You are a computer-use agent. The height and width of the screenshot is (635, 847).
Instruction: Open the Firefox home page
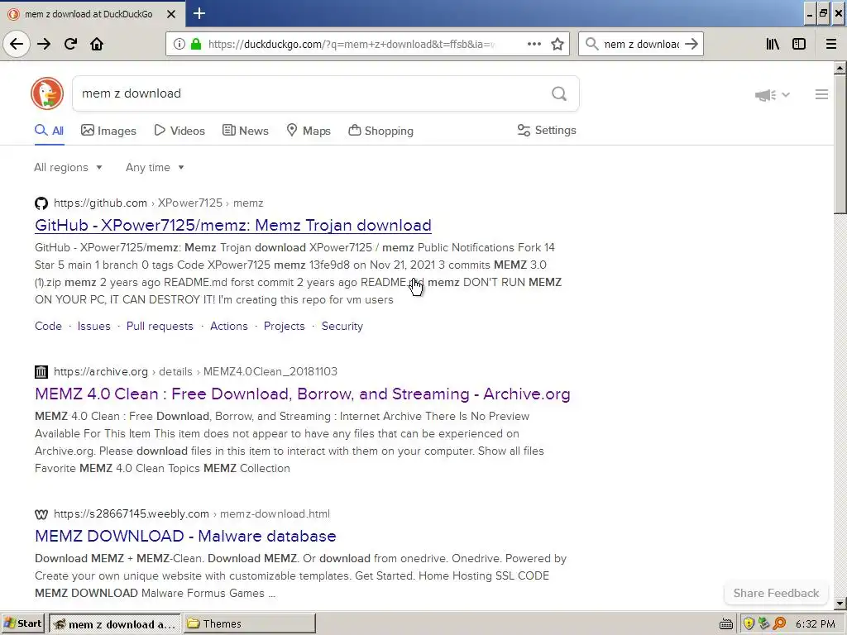[x=97, y=44]
